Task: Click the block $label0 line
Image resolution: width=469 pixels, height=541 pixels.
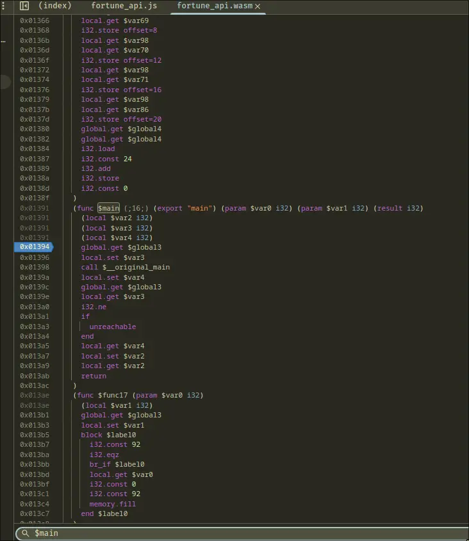Action: [108, 435]
